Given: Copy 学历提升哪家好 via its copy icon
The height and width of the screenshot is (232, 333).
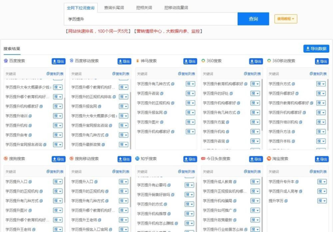Looking at the screenshot, I should point(297,93).
